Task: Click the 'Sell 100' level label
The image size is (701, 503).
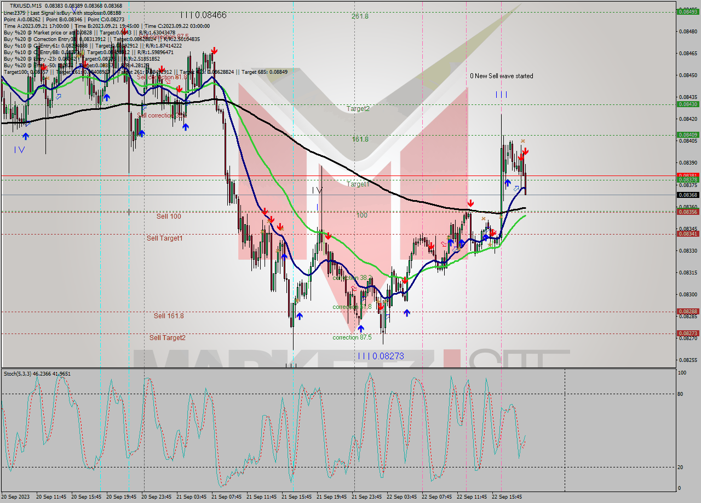Action: [169, 217]
